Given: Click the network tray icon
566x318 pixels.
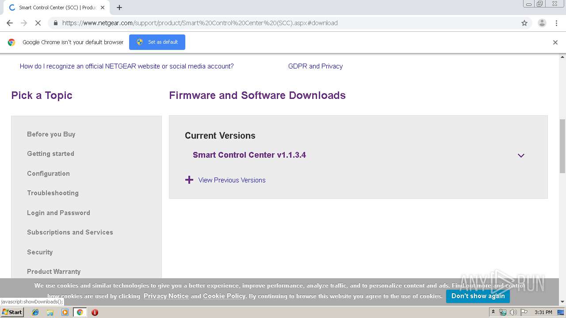Looking at the screenshot, I should coord(503,312).
